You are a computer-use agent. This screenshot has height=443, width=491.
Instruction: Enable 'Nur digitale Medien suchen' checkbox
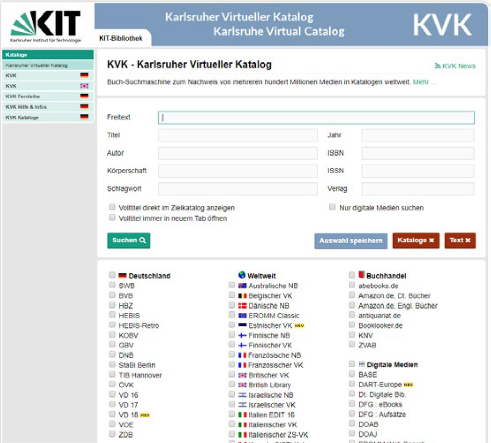click(332, 207)
